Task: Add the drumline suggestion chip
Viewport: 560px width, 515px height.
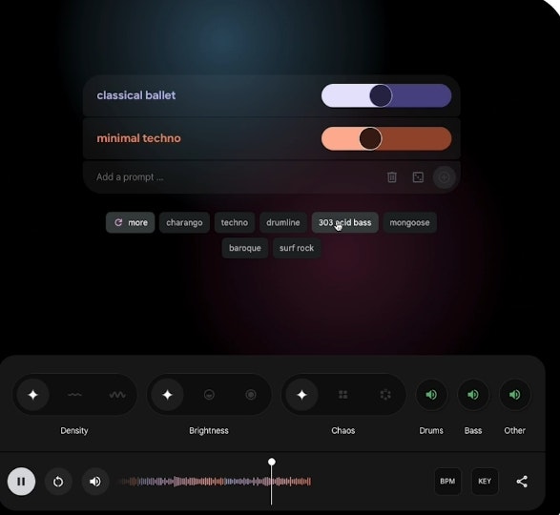Action: click(x=283, y=222)
